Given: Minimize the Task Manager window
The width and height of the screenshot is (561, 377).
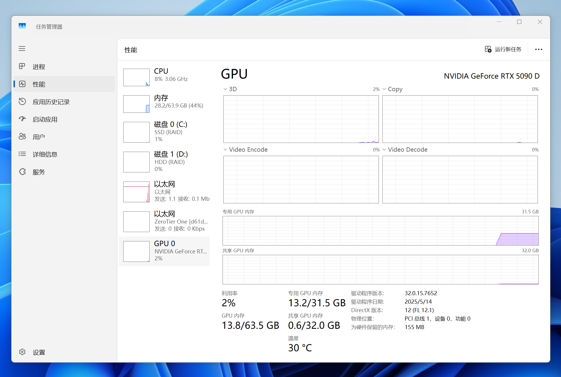Looking at the screenshot, I should point(499,22).
